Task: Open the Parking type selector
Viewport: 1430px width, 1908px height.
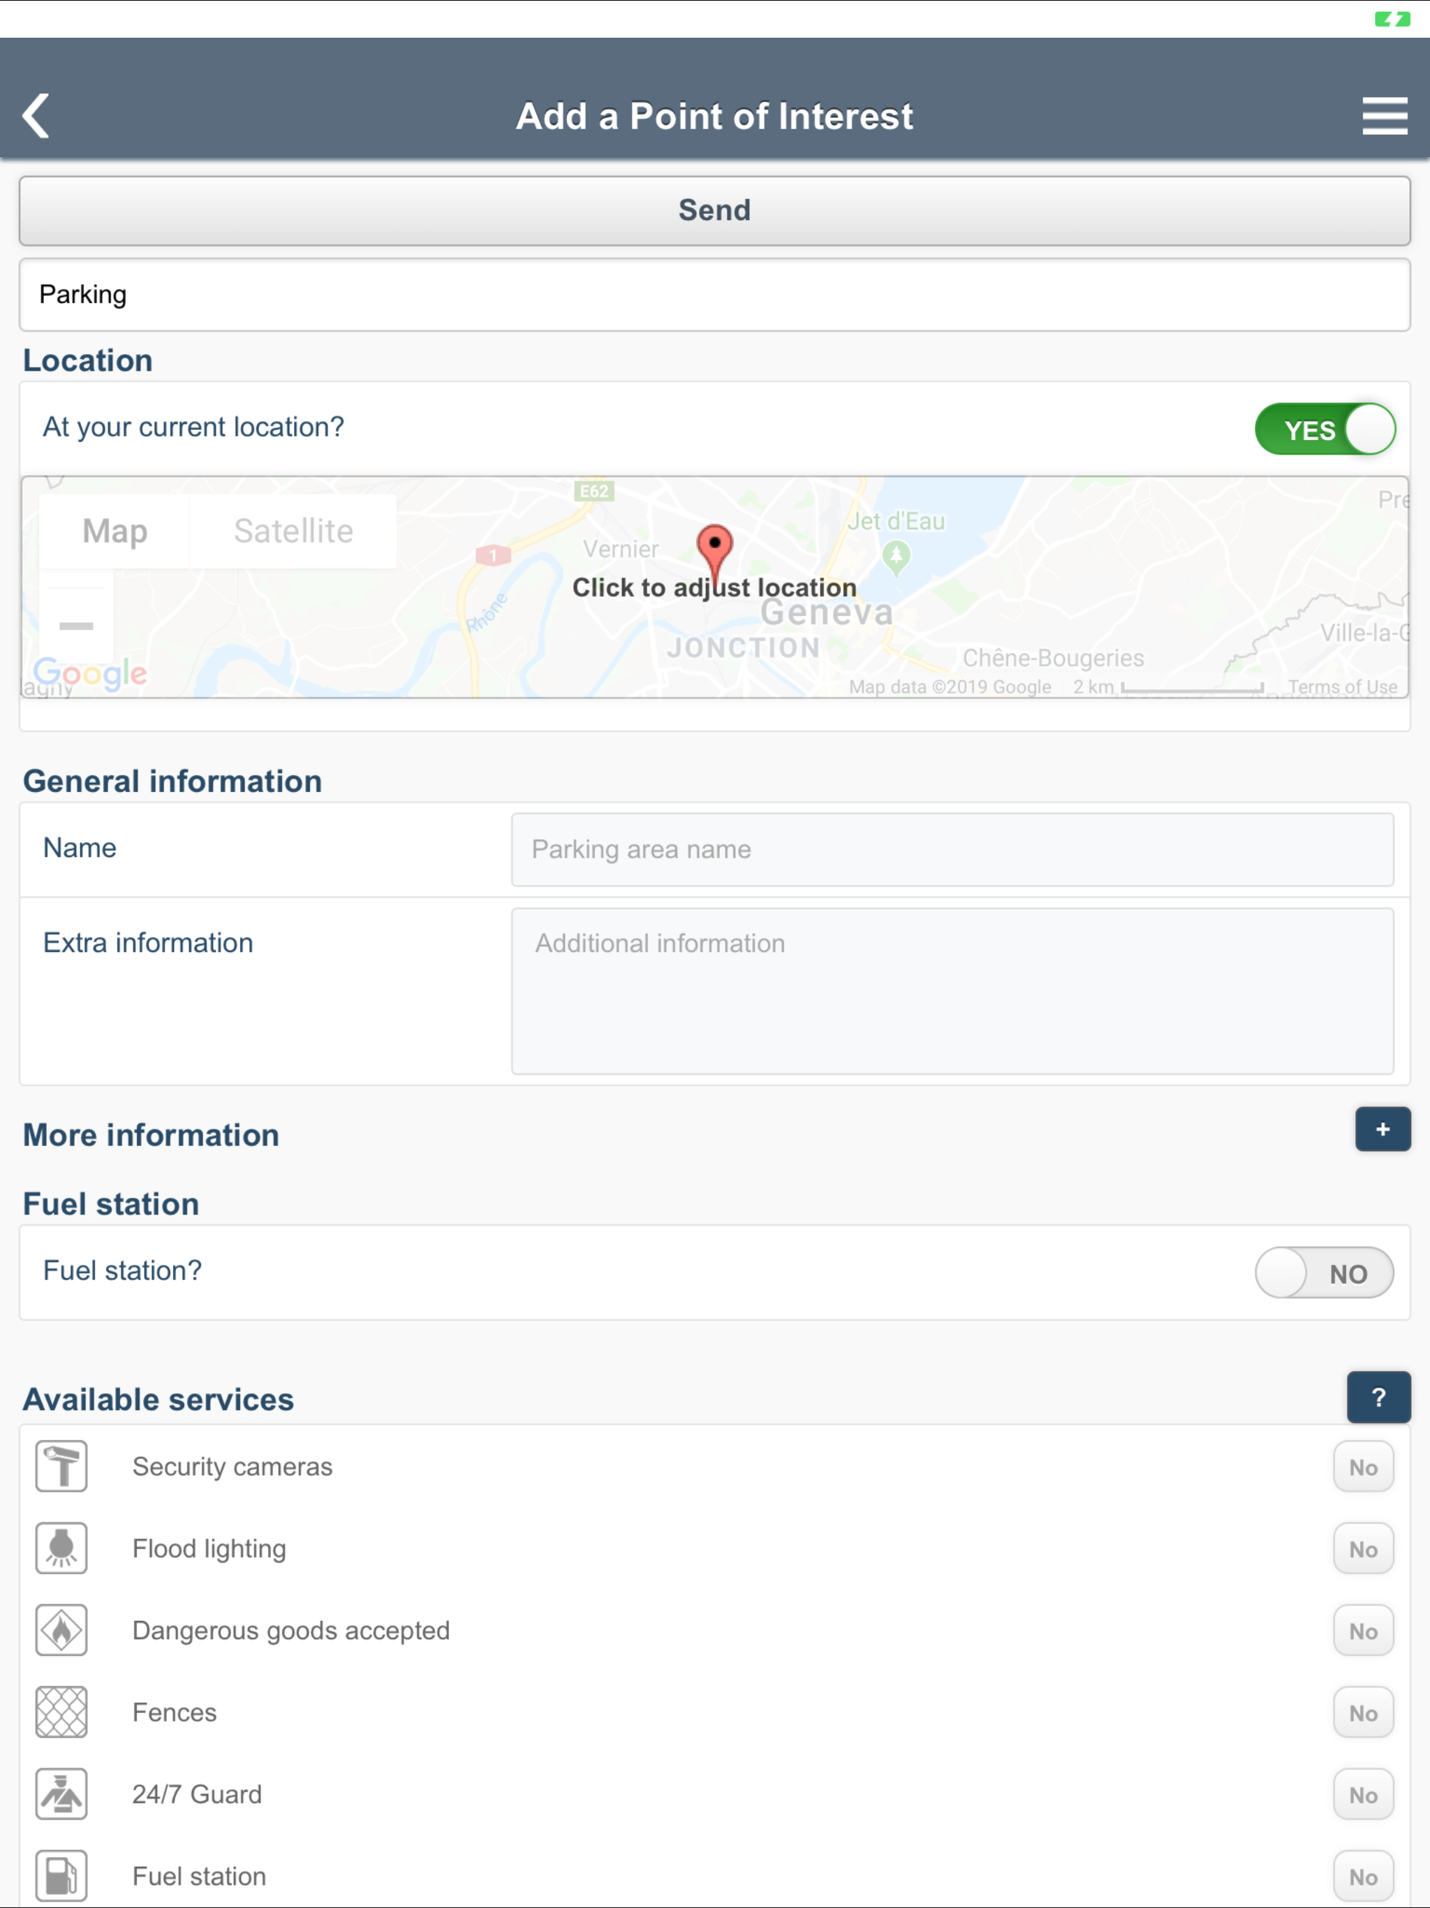Action: pos(714,295)
